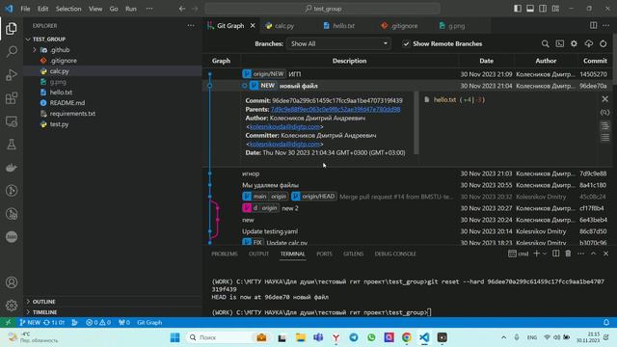Switch to PROBLEMS panel tab

tap(225, 254)
